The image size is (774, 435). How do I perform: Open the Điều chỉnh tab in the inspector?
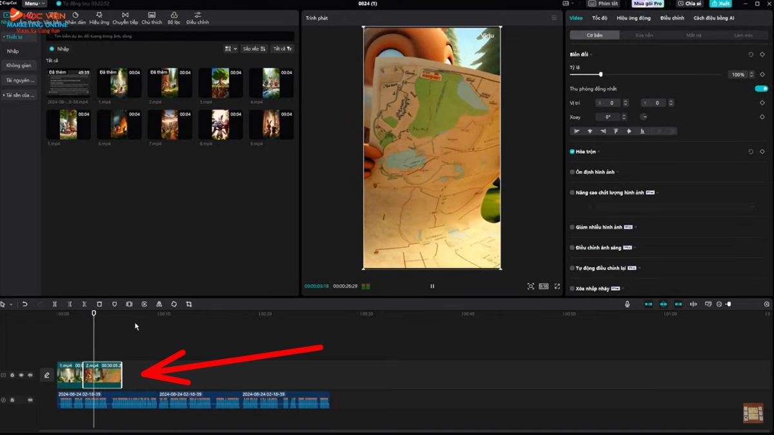(x=672, y=18)
